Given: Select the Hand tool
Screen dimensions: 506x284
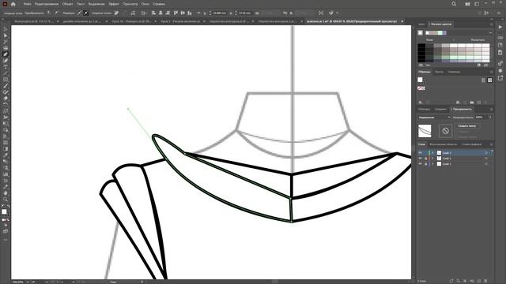Looking at the screenshot, I should (6, 192).
